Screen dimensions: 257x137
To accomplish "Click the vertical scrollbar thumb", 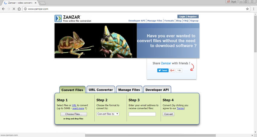I will pos(255,34).
